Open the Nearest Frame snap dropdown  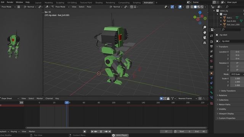click(187, 99)
